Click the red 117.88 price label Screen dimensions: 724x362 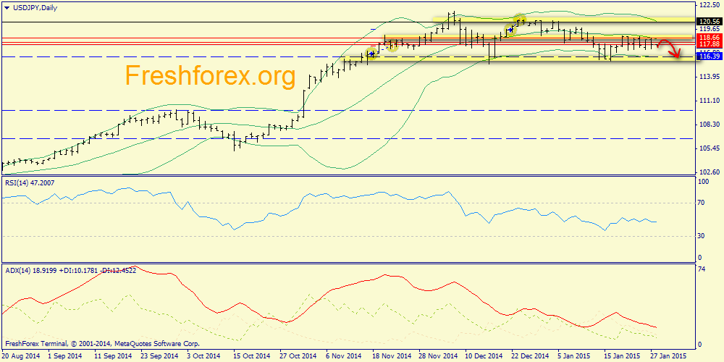(x=711, y=43)
